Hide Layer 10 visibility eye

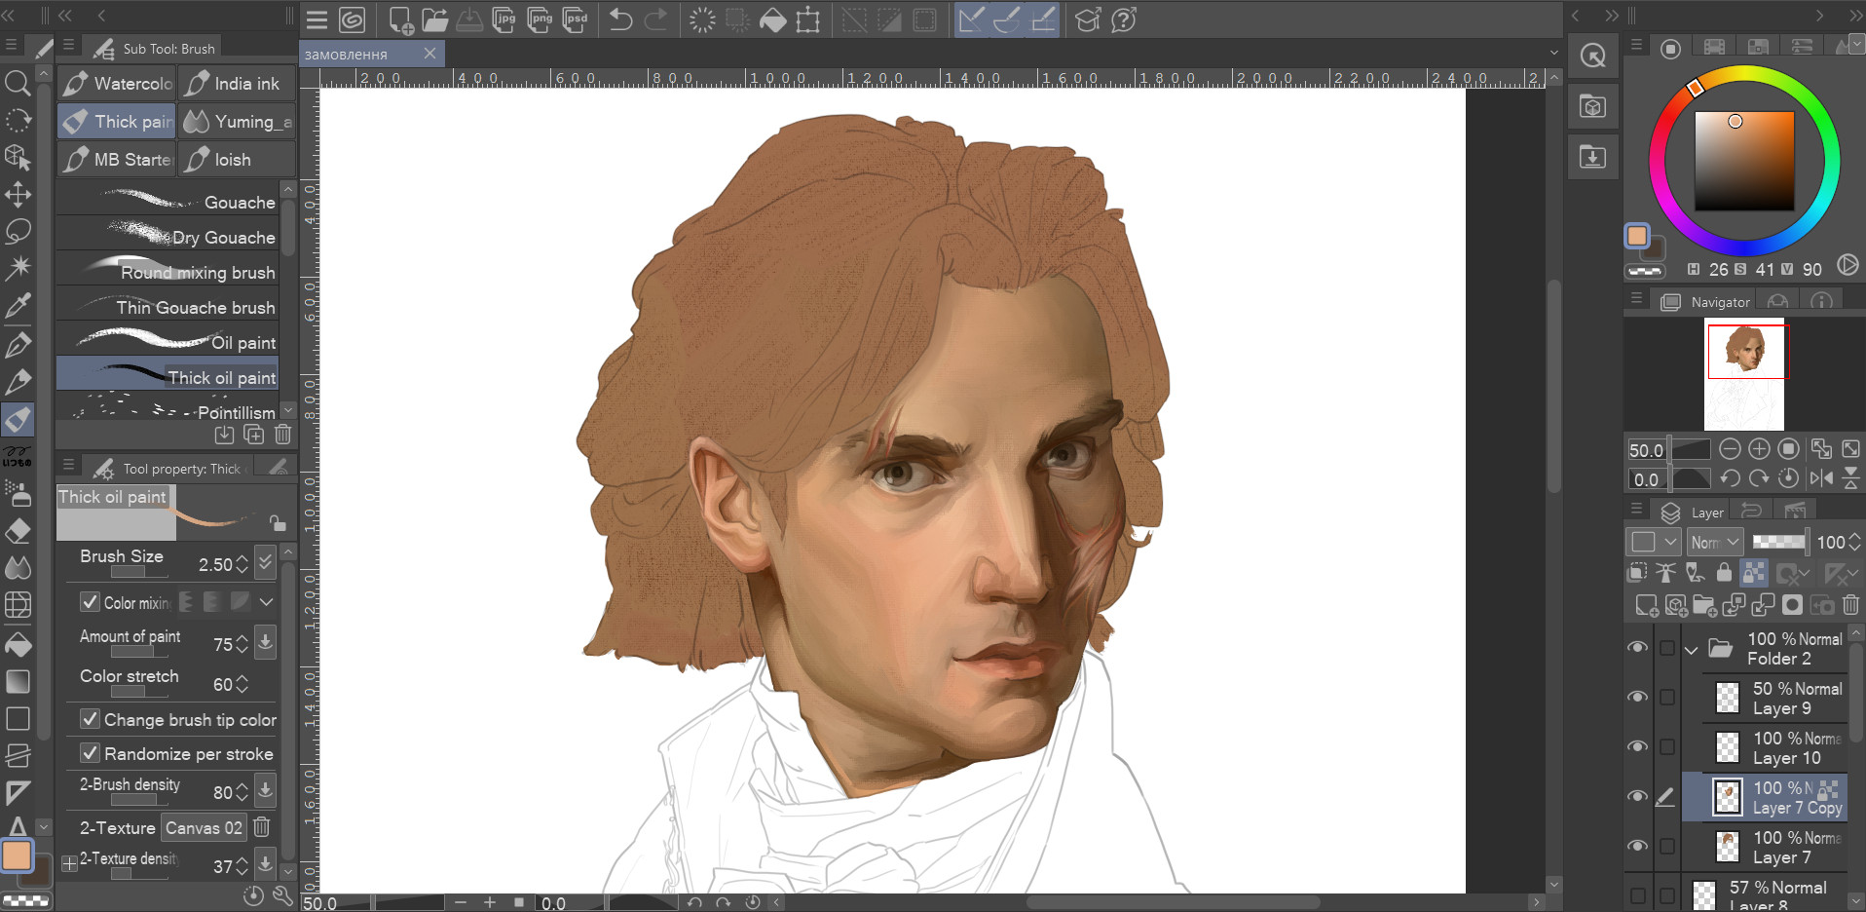point(1637,747)
